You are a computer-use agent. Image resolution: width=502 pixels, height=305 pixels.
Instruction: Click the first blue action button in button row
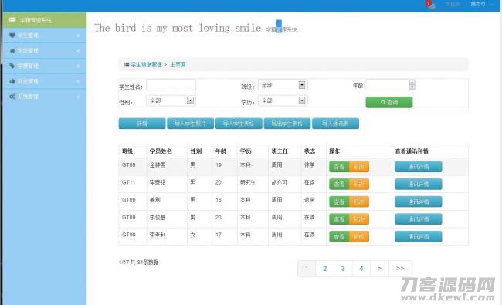coord(142,124)
